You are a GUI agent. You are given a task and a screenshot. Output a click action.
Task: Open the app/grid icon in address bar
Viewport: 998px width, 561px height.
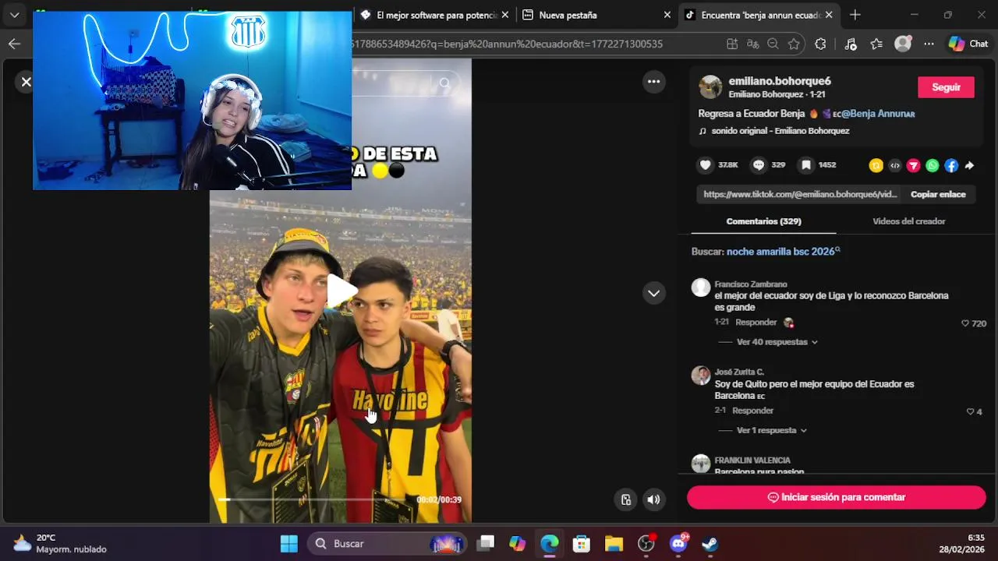point(732,44)
